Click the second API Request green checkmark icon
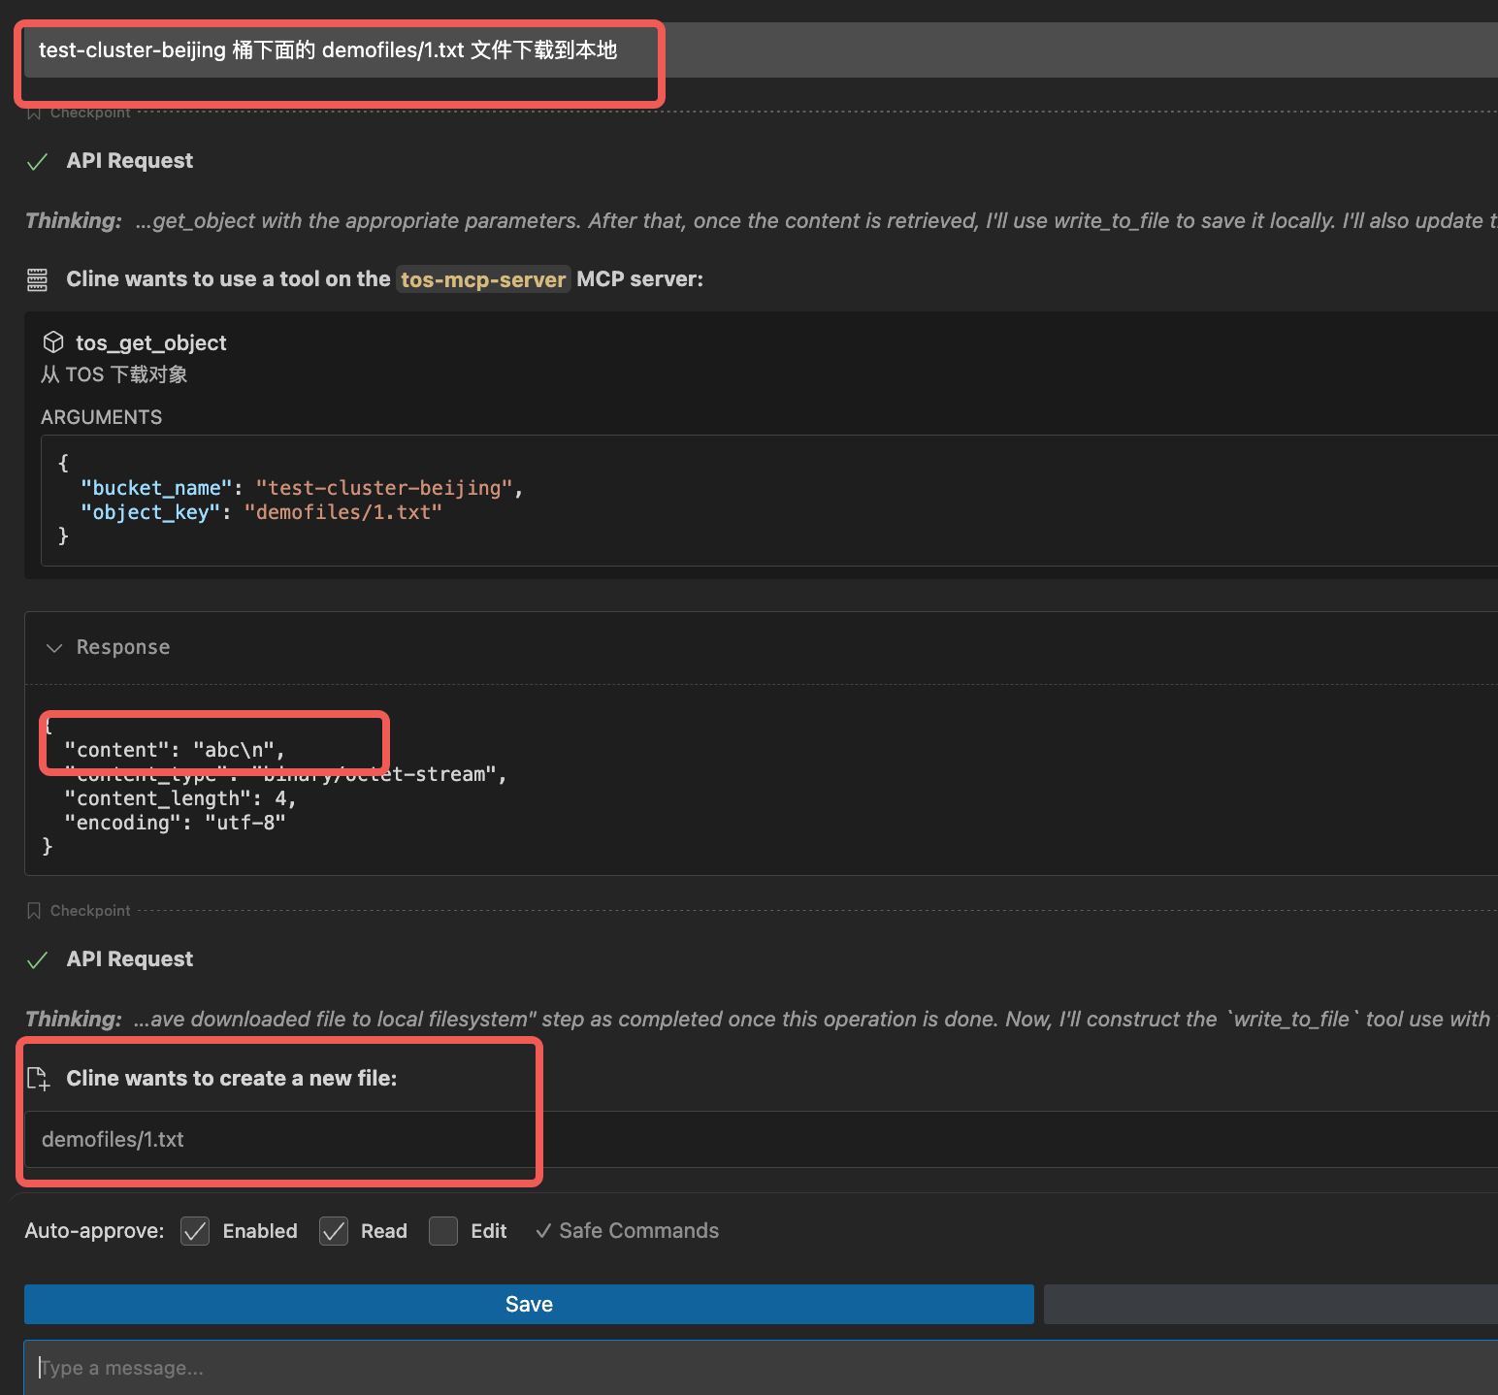Image resolution: width=1498 pixels, height=1395 pixels. point(37,960)
